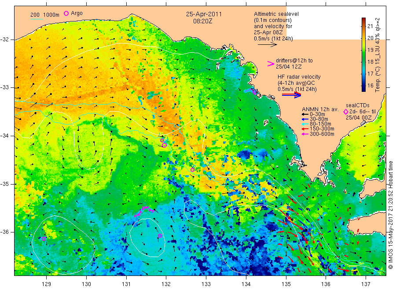Click the '1000m' isobath label

pos(51,15)
